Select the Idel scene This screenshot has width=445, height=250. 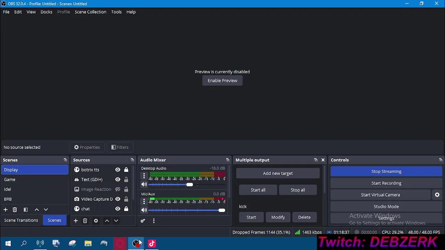tap(35, 189)
